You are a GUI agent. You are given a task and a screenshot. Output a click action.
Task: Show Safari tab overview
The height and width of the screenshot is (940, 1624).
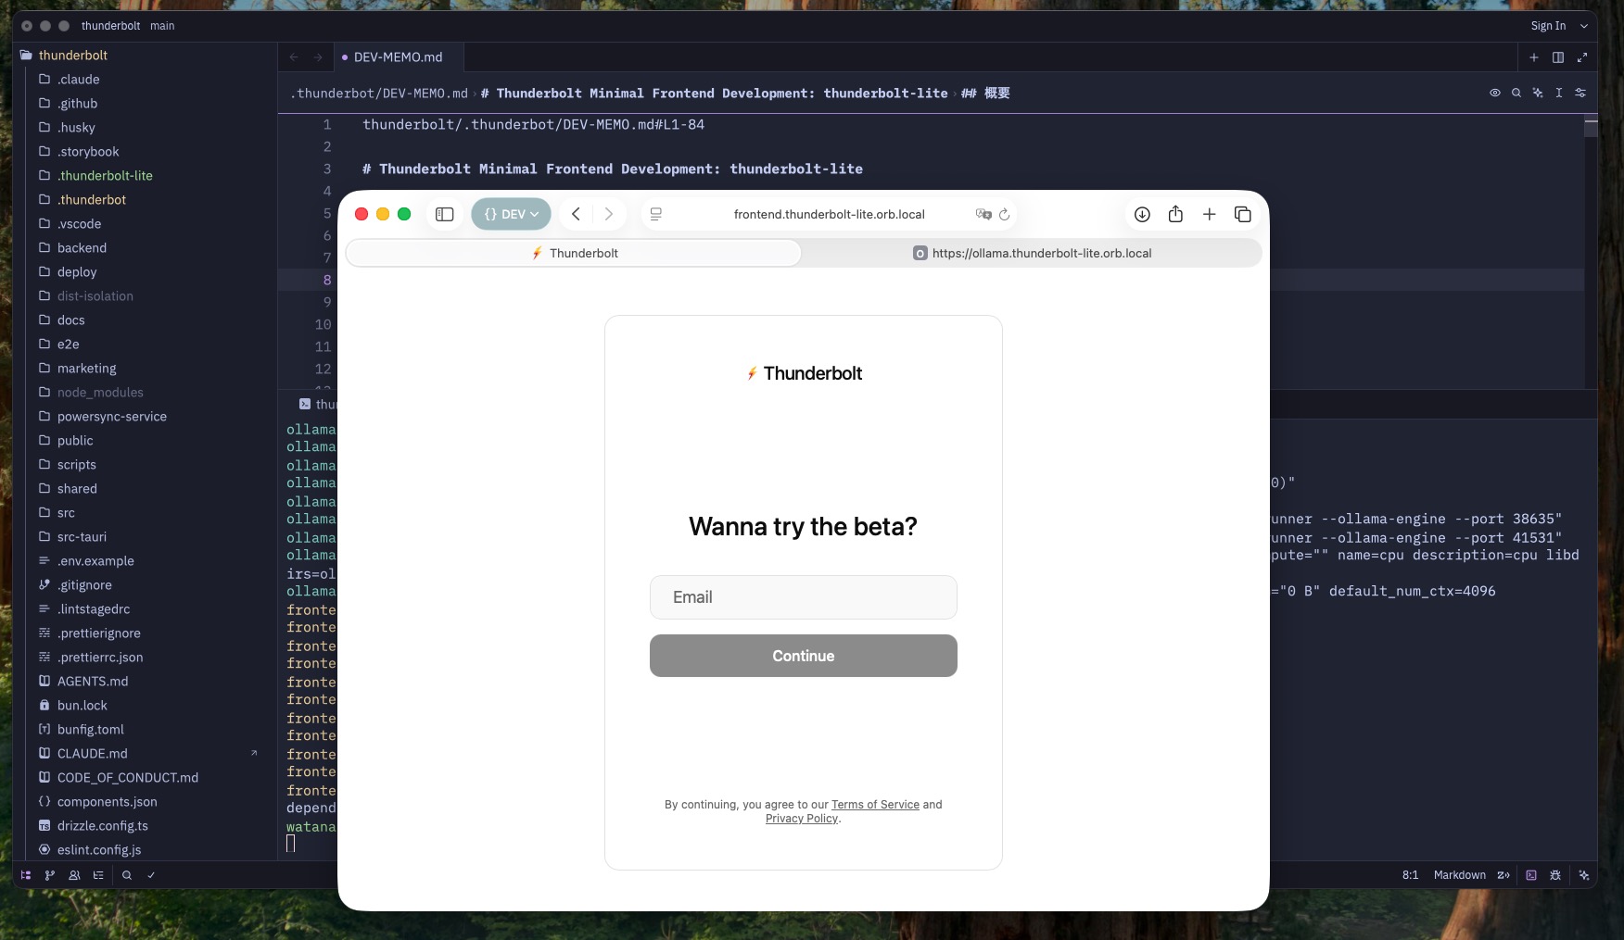click(x=1243, y=215)
